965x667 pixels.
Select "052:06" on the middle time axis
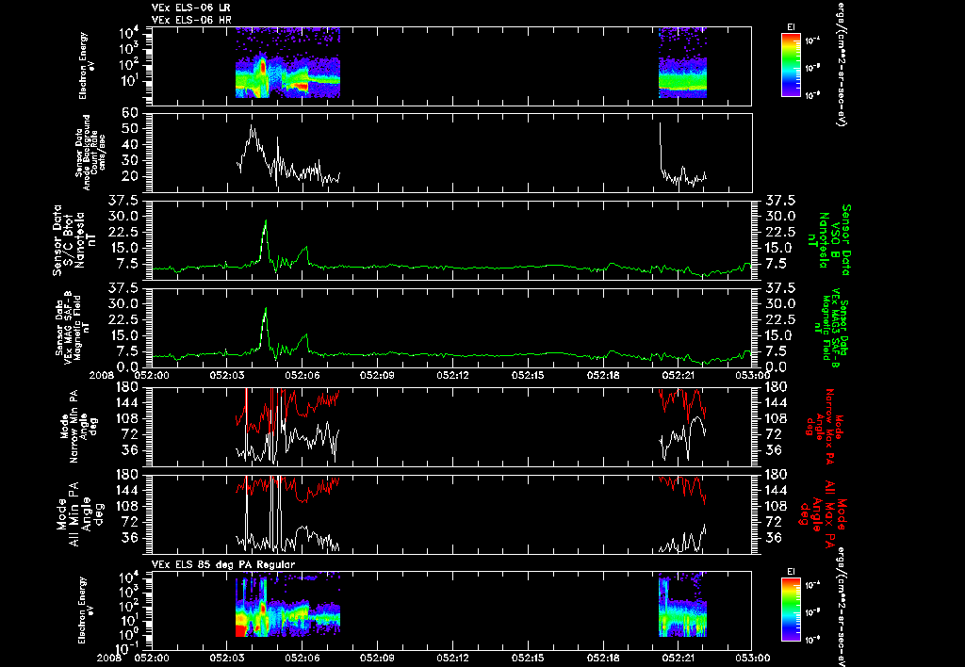click(303, 375)
